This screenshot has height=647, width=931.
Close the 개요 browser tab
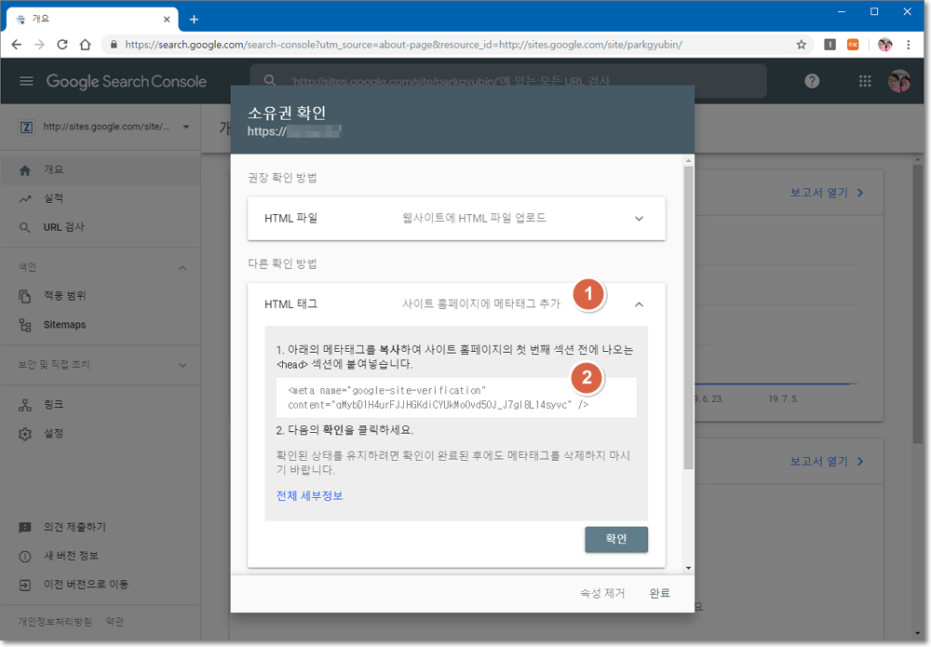(167, 20)
